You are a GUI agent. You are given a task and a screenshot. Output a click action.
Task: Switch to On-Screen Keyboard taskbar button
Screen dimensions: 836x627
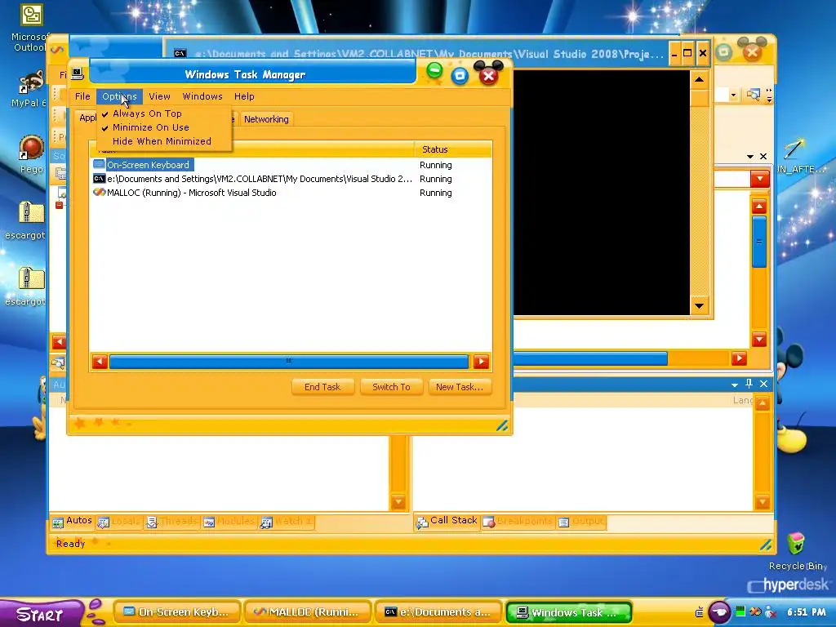(176, 612)
